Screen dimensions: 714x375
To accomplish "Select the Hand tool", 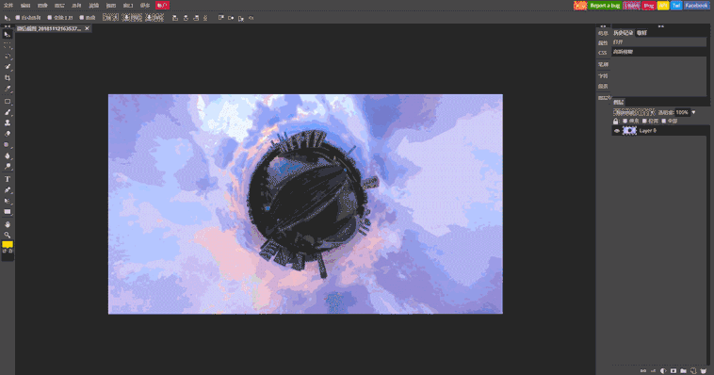I will click(x=8, y=224).
